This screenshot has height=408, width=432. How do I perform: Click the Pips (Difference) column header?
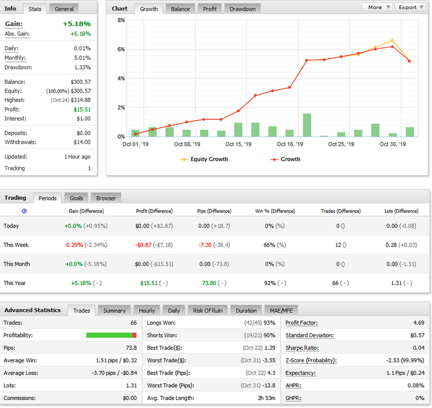pos(214,211)
